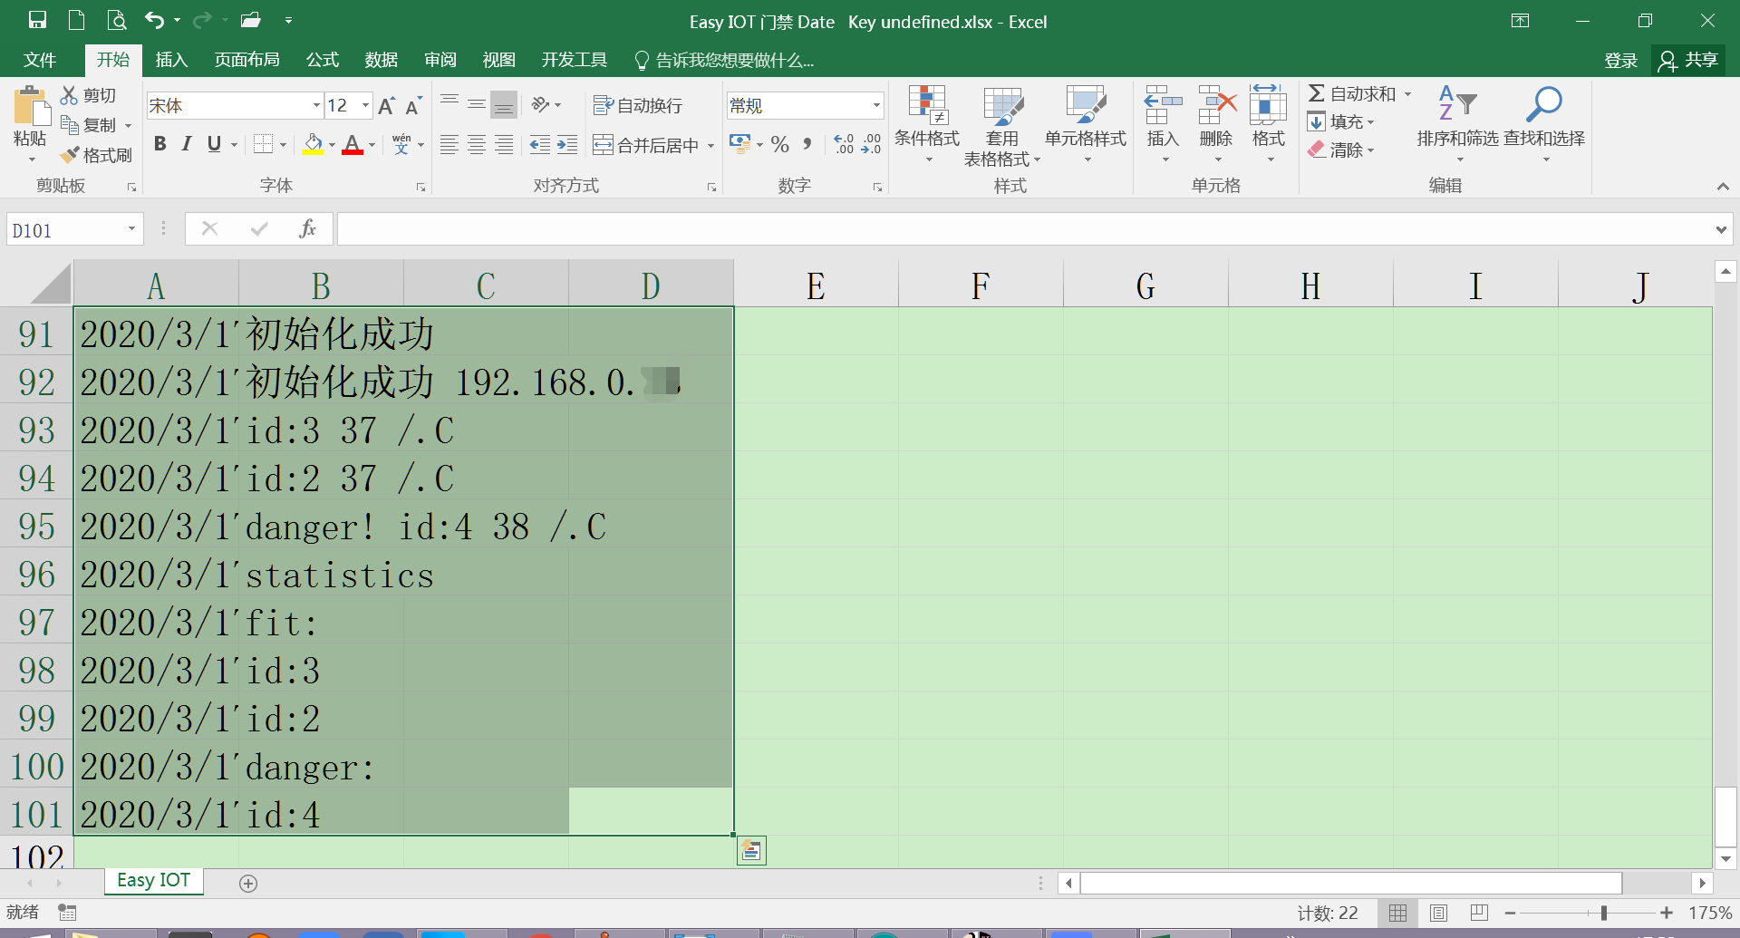Screen dimensions: 1740x938
Task: Open Format as Table gallery
Action: click(1002, 125)
